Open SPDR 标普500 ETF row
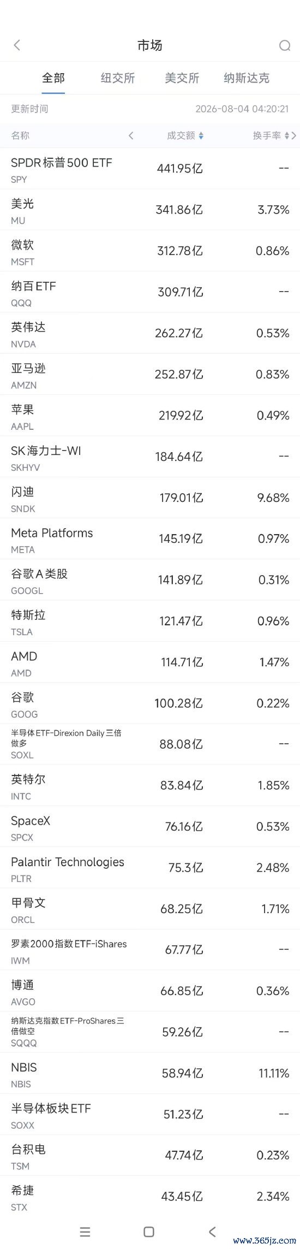This screenshot has width=300, height=1249. (x=150, y=169)
